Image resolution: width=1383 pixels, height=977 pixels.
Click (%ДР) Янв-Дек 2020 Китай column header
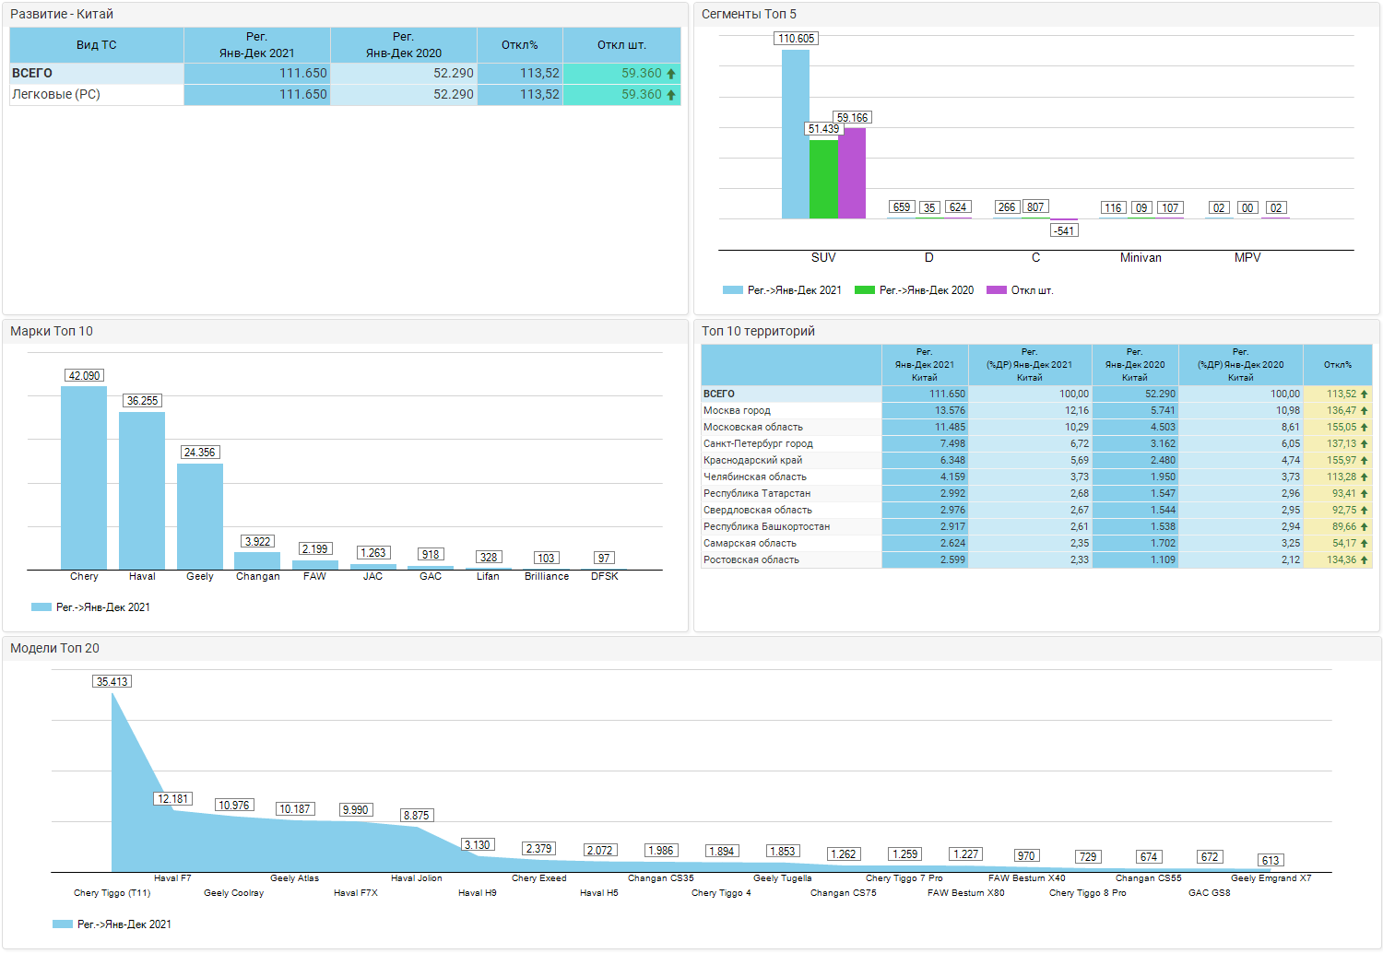pyautogui.click(x=1241, y=365)
